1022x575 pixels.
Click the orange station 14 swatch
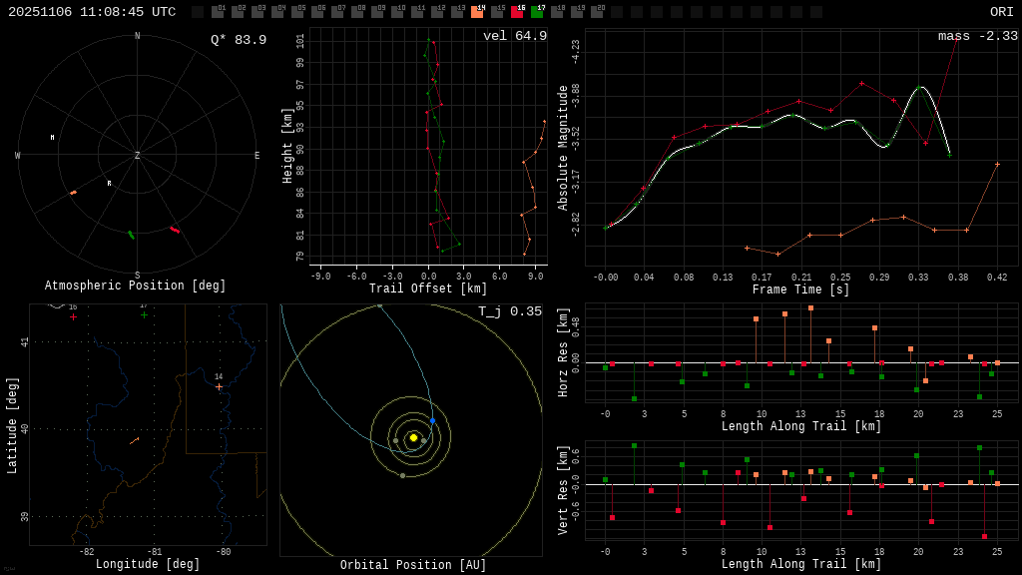[477, 12]
